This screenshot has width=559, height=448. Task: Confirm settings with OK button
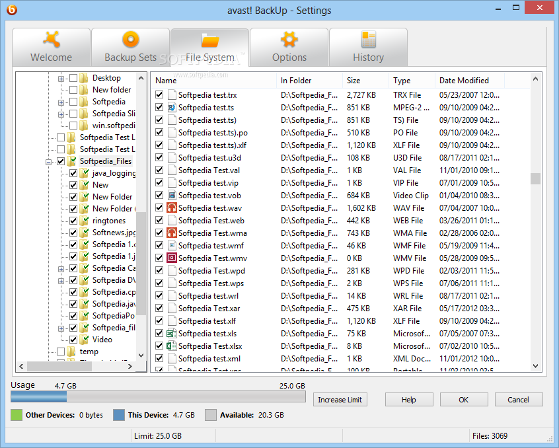pos(464,400)
